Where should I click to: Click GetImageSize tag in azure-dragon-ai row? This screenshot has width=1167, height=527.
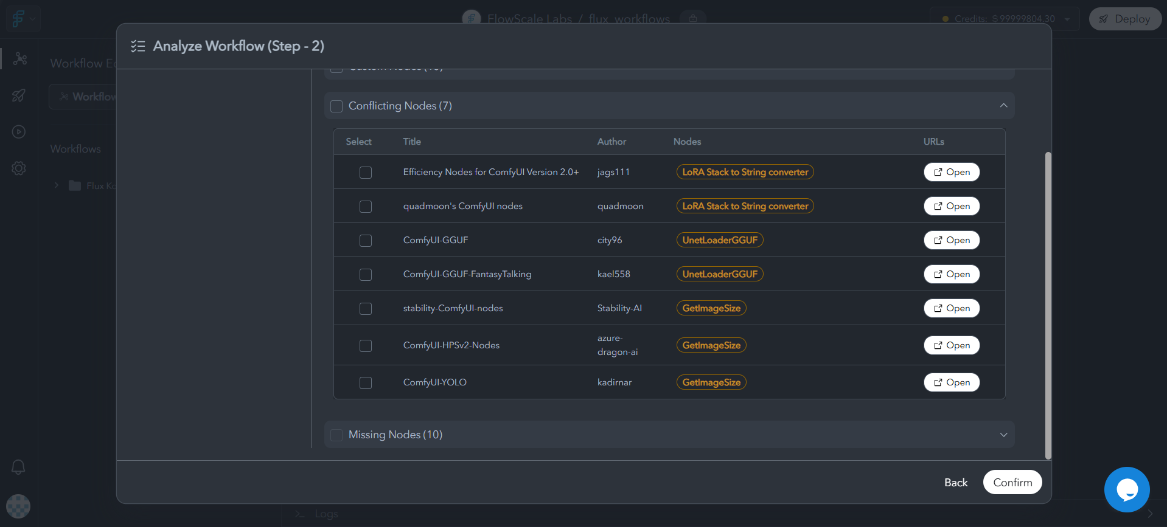tap(711, 345)
